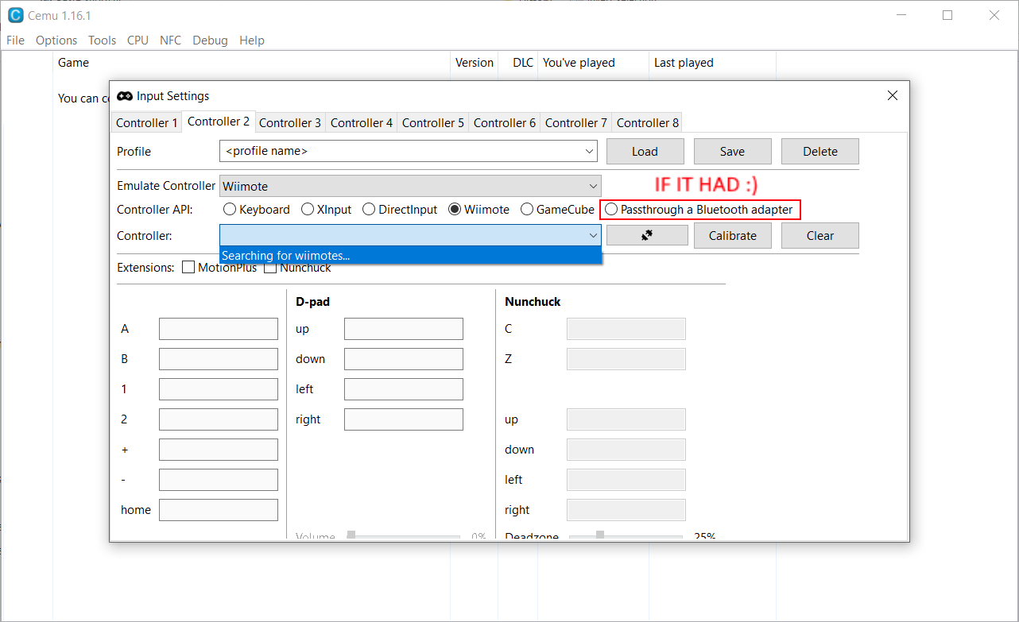Switch to the Controller 5 tab
This screenshot has height=622, width=1019.
[433, 123]
